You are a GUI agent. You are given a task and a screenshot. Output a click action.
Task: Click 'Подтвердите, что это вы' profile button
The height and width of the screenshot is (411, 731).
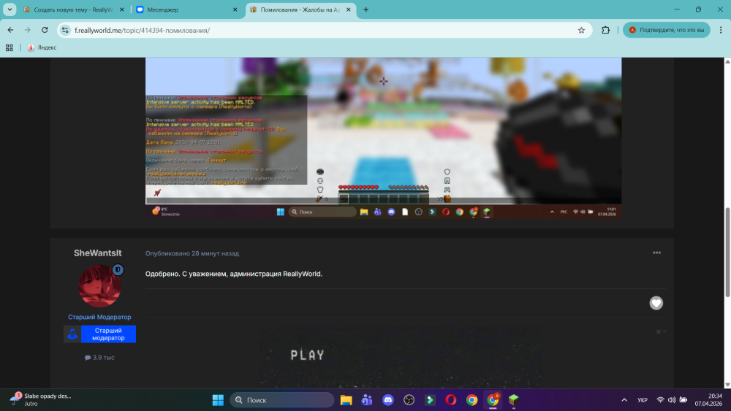coord(666,30)
